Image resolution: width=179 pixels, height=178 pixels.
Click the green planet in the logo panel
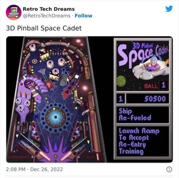121,81
